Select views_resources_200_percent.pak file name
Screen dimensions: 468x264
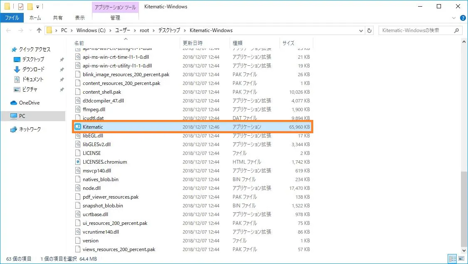pyautogui.click(x=119, y=249)
